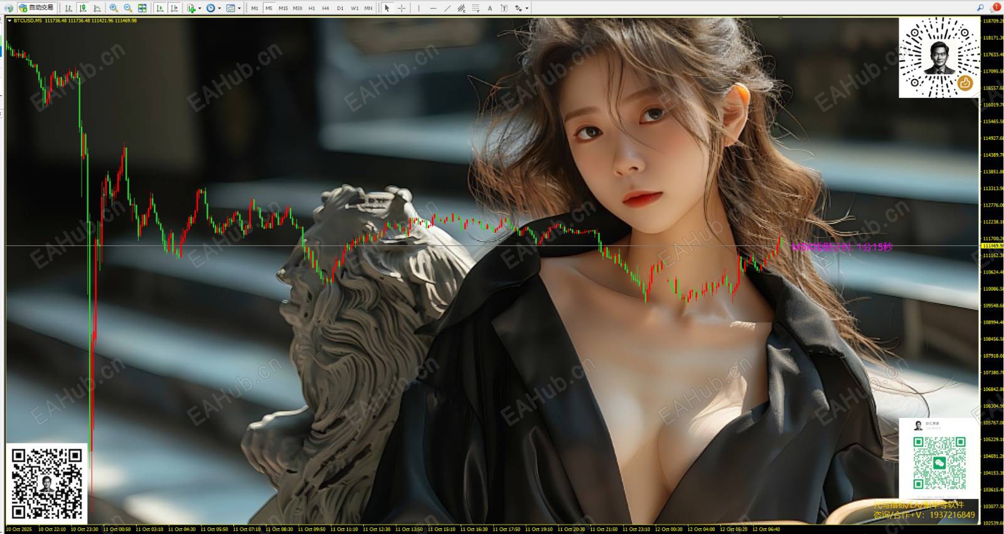Toggle the 自动交易 auto trading button
1004x534 pixels.
click(x=36, y=8)
